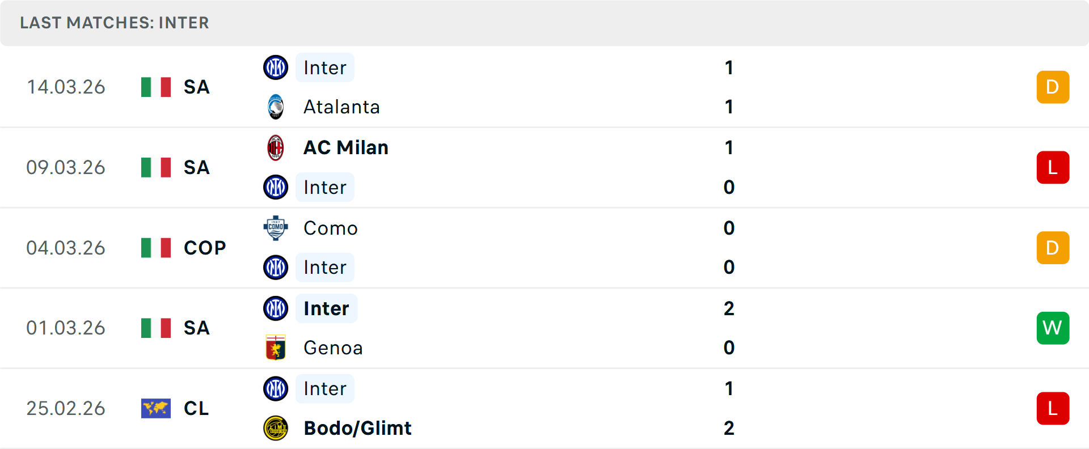The height and width of the screenshot is (449, 1089).
Task: Click the Genoa club crest
Action: click(276, 348)
